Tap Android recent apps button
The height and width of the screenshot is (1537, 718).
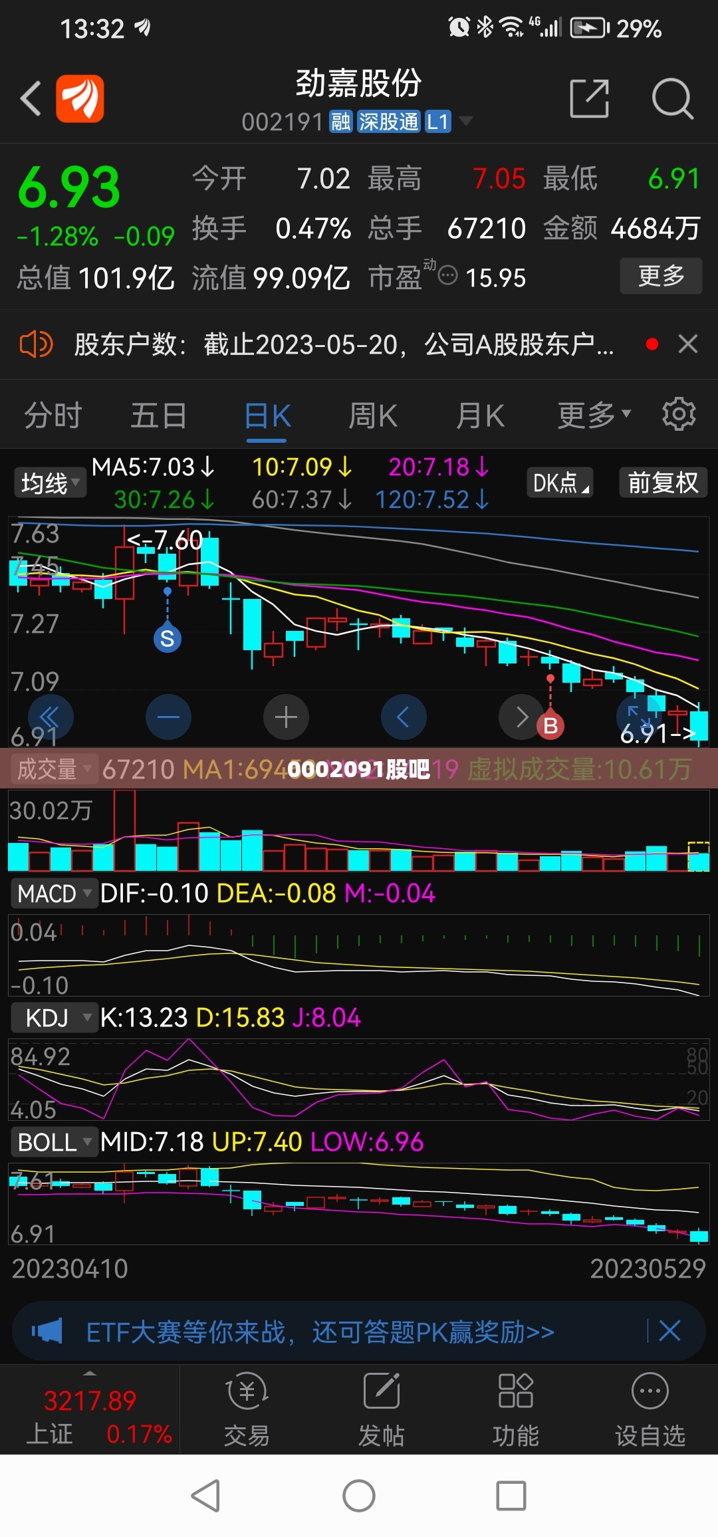(x=511, y=1496)
